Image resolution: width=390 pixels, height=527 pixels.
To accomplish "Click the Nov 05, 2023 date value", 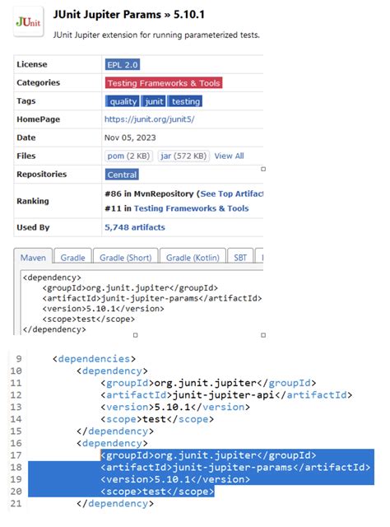I will pyautogui.click(x=130, y=138).
